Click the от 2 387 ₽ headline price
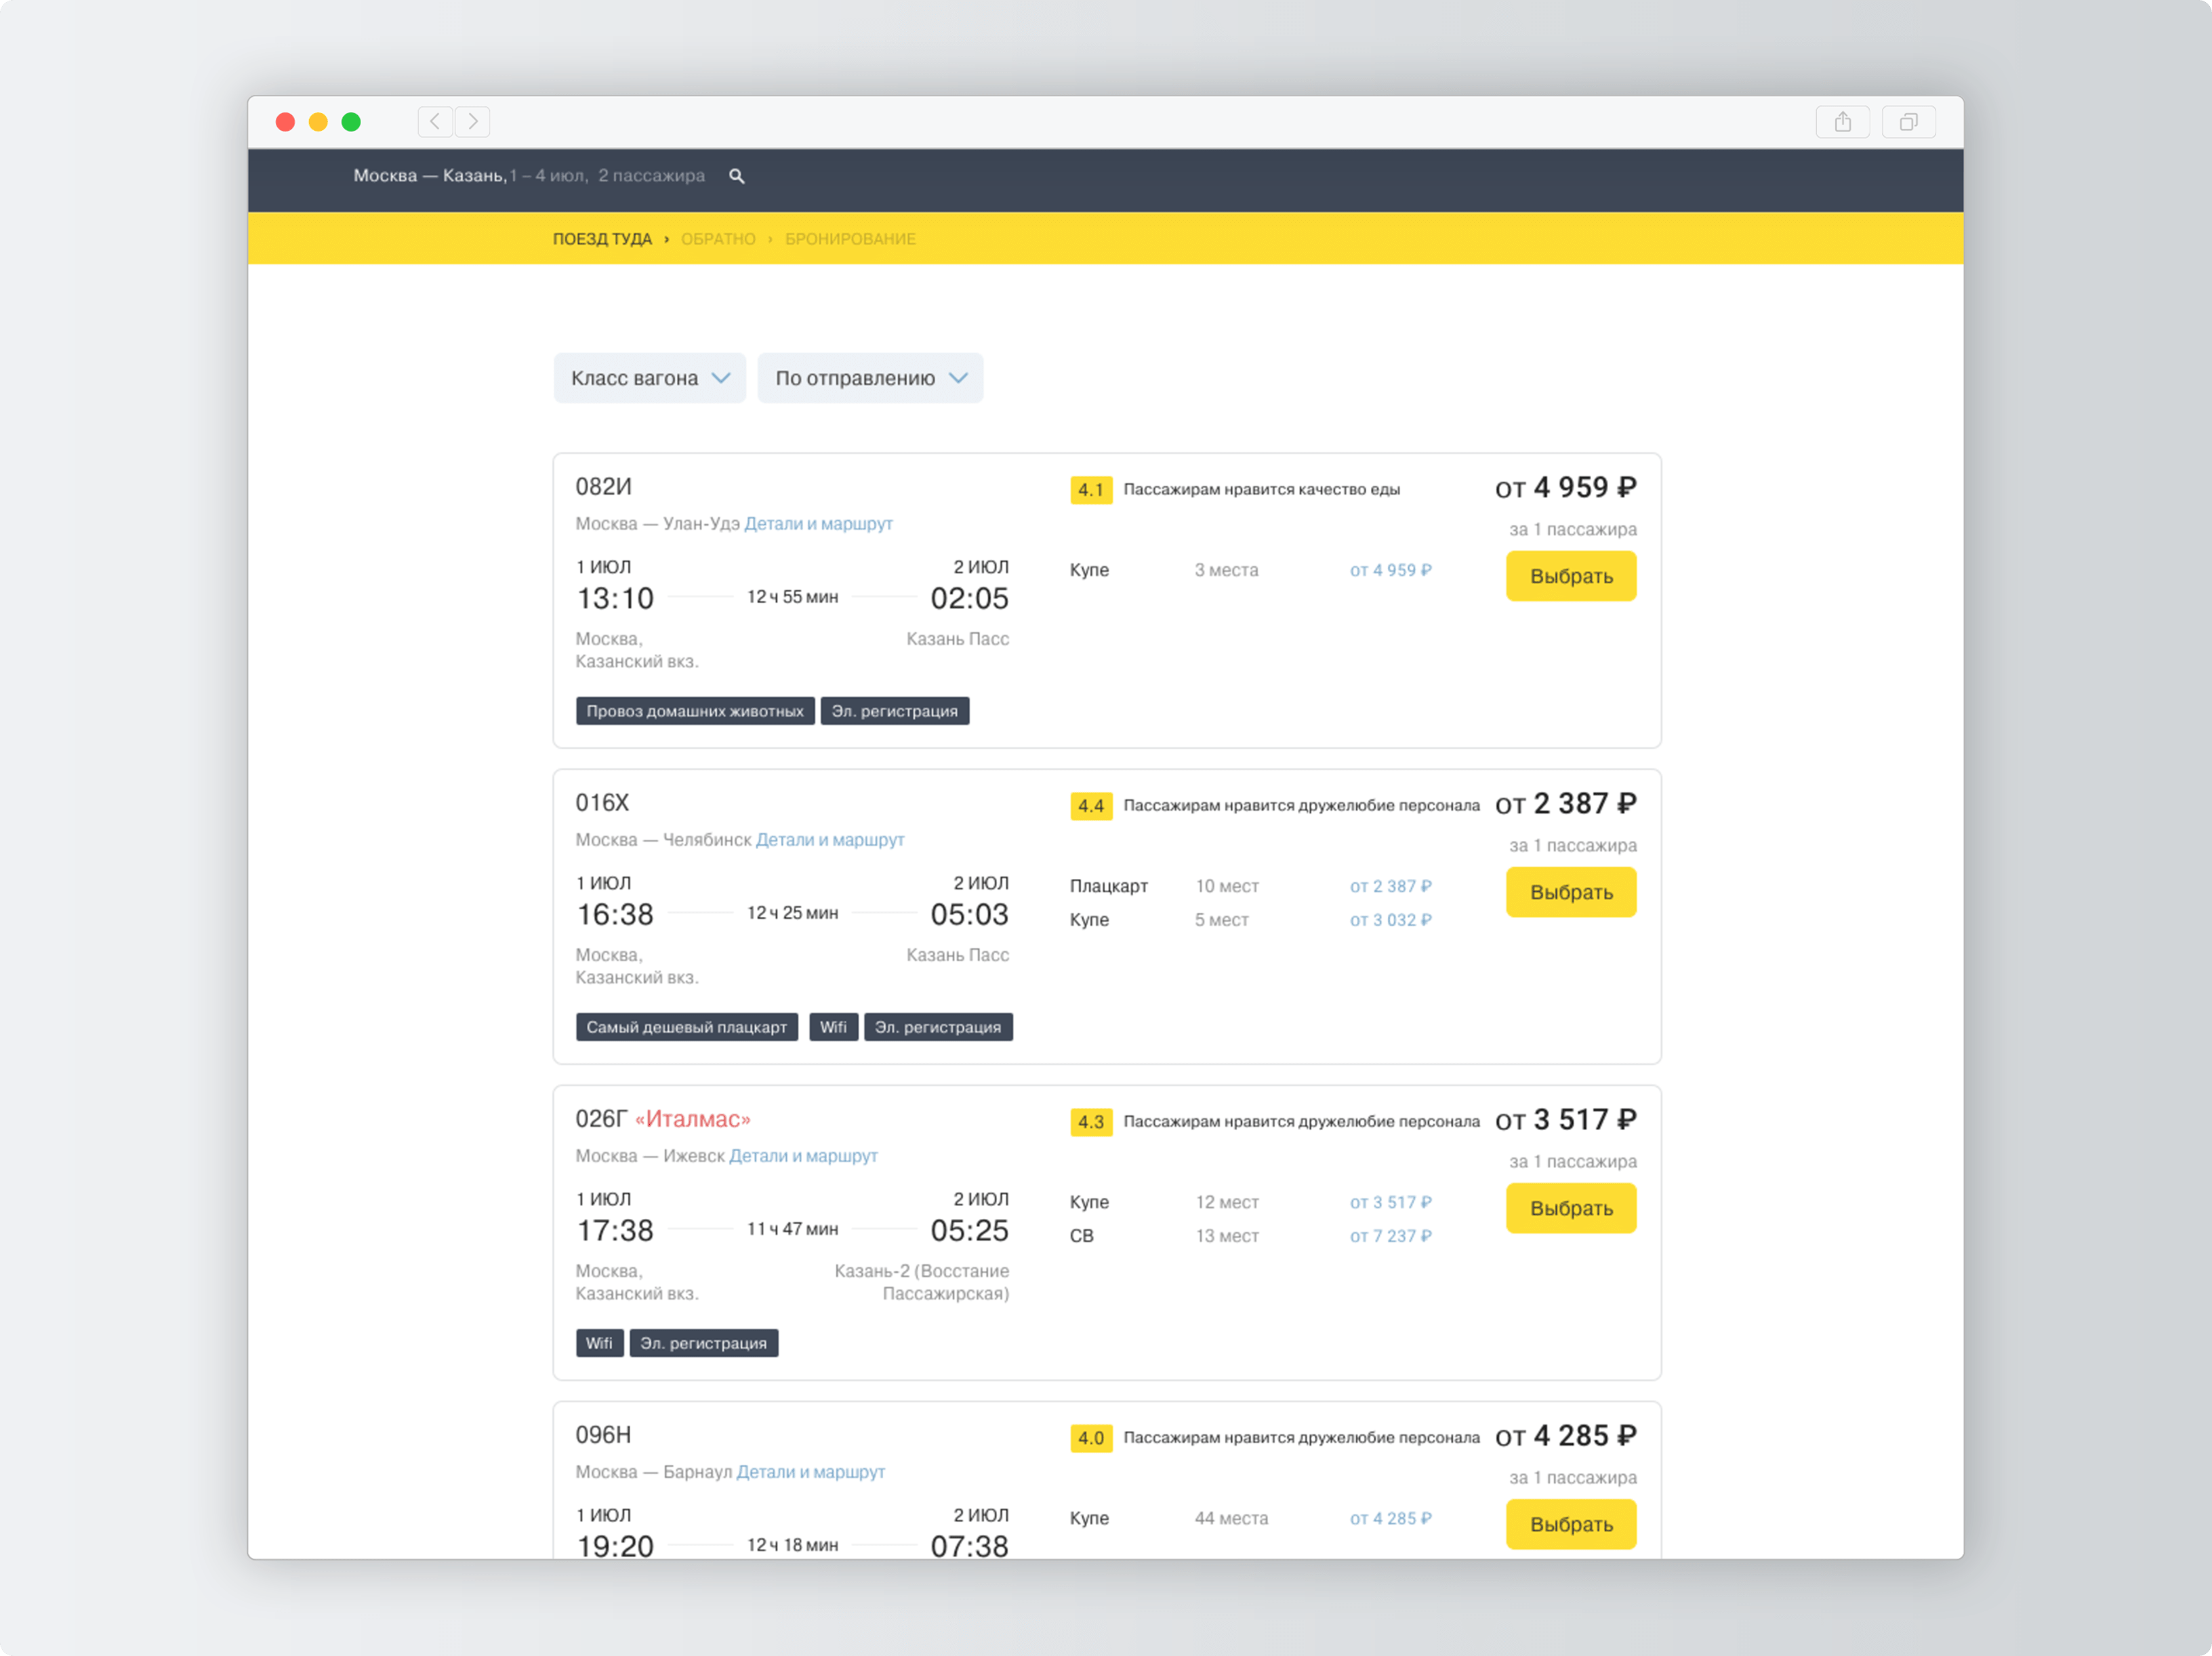 (1566, 804)
